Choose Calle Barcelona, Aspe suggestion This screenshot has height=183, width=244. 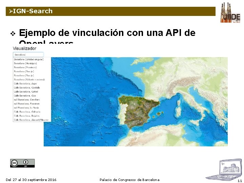coord(25,84)
